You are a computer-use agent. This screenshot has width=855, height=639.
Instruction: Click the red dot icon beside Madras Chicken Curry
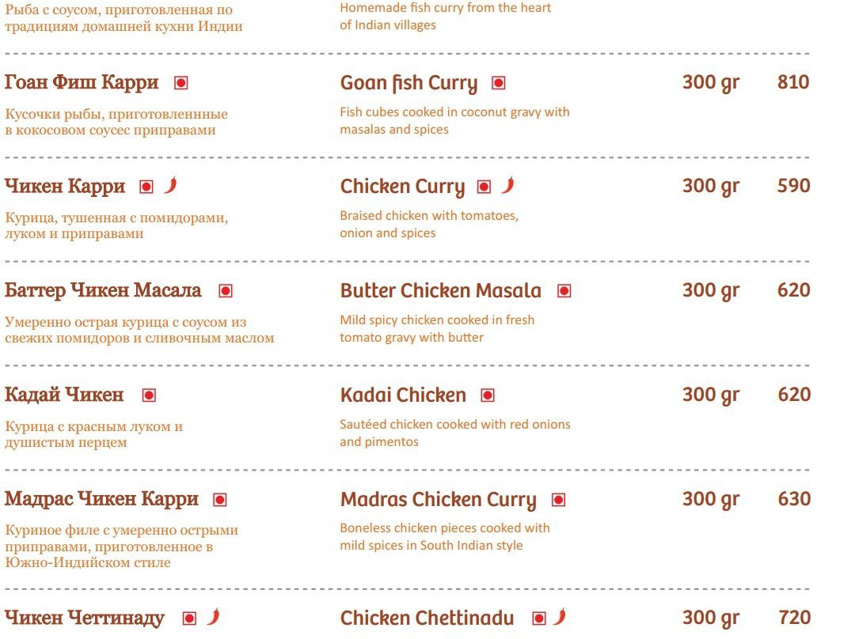558,500
